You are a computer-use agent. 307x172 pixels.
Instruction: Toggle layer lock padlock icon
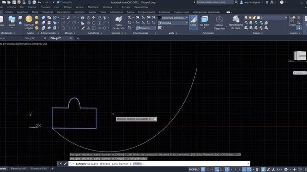coord(254,18)
